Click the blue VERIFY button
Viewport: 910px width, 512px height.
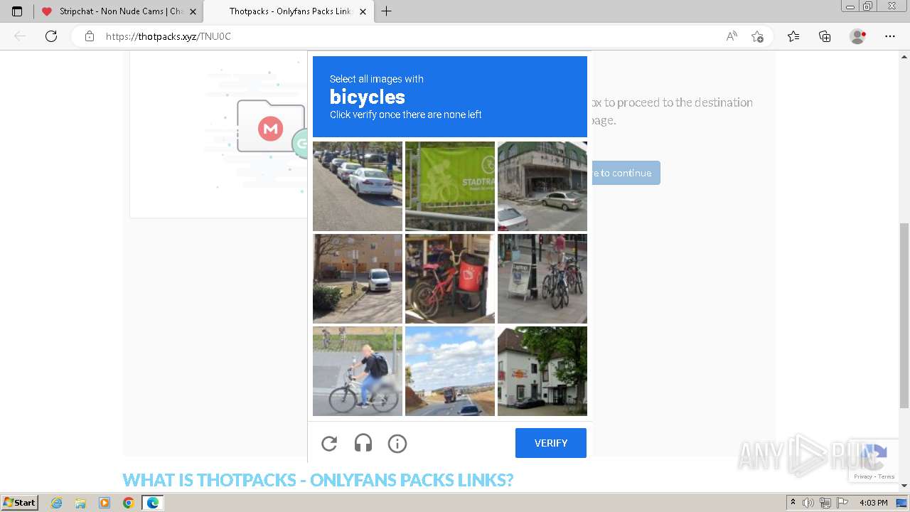click(551, 443)
